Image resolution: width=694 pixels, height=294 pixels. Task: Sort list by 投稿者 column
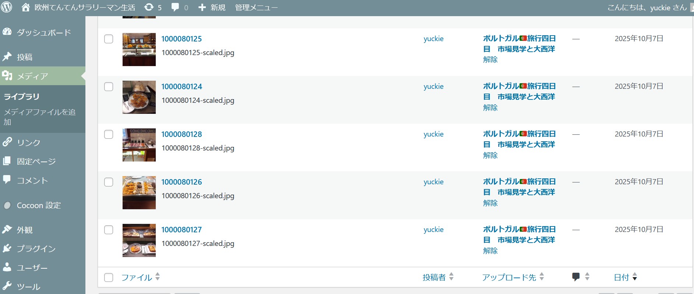pyautogui.click(x=434, y=277)
